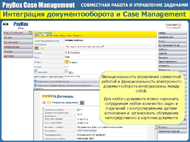Click the blue document icon next to Договоры
Viewport: 190px width, 142px height.
[55, 96]
